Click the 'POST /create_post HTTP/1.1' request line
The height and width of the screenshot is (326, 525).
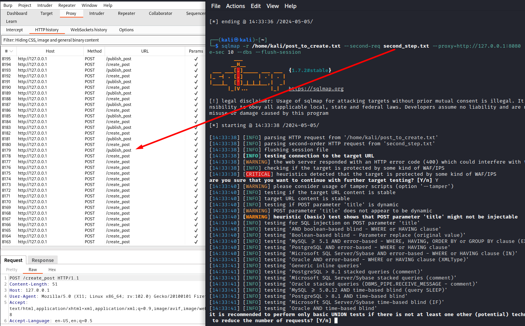tap(44, 278)
